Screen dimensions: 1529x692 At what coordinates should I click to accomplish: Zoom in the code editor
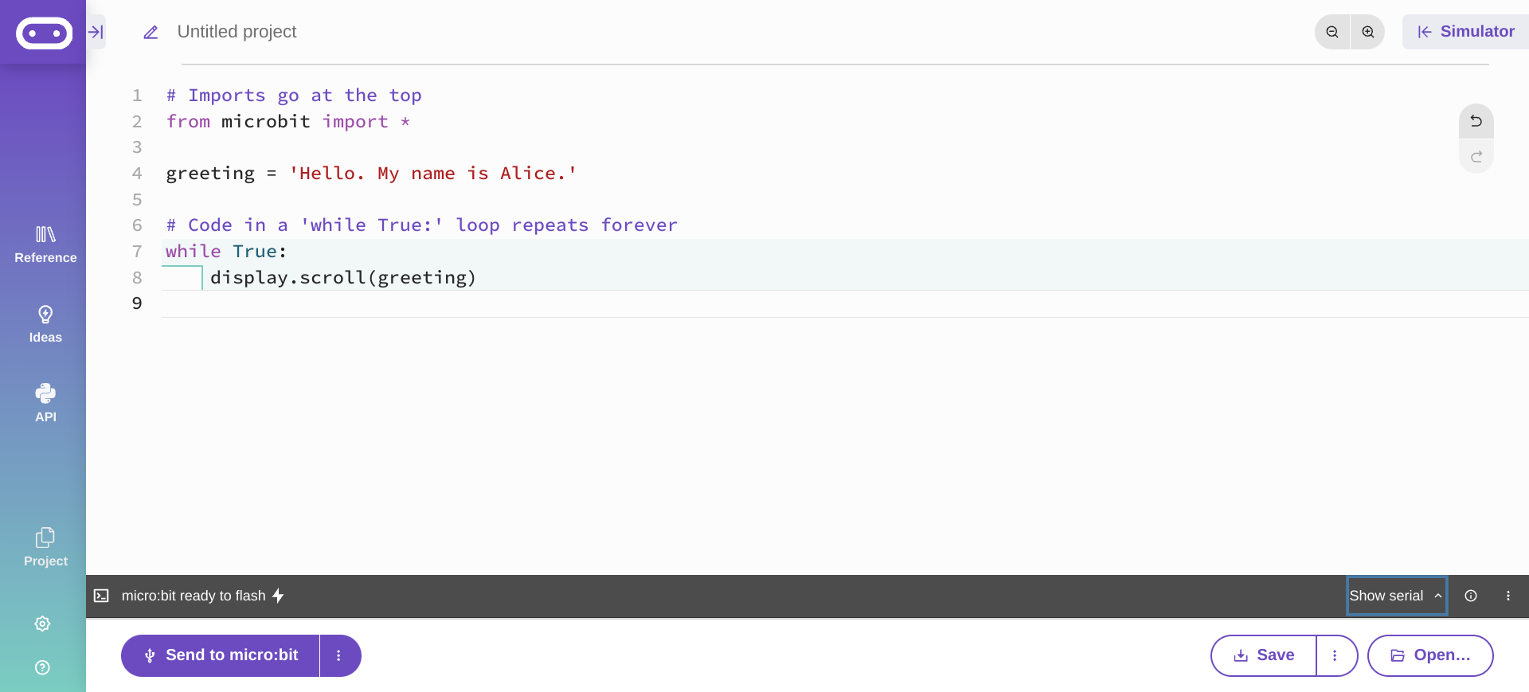[x=1368, y=32]
